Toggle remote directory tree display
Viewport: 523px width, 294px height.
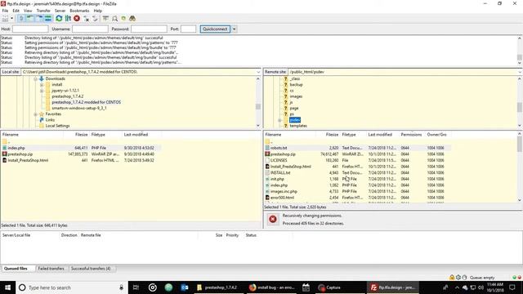pos(39,18)
